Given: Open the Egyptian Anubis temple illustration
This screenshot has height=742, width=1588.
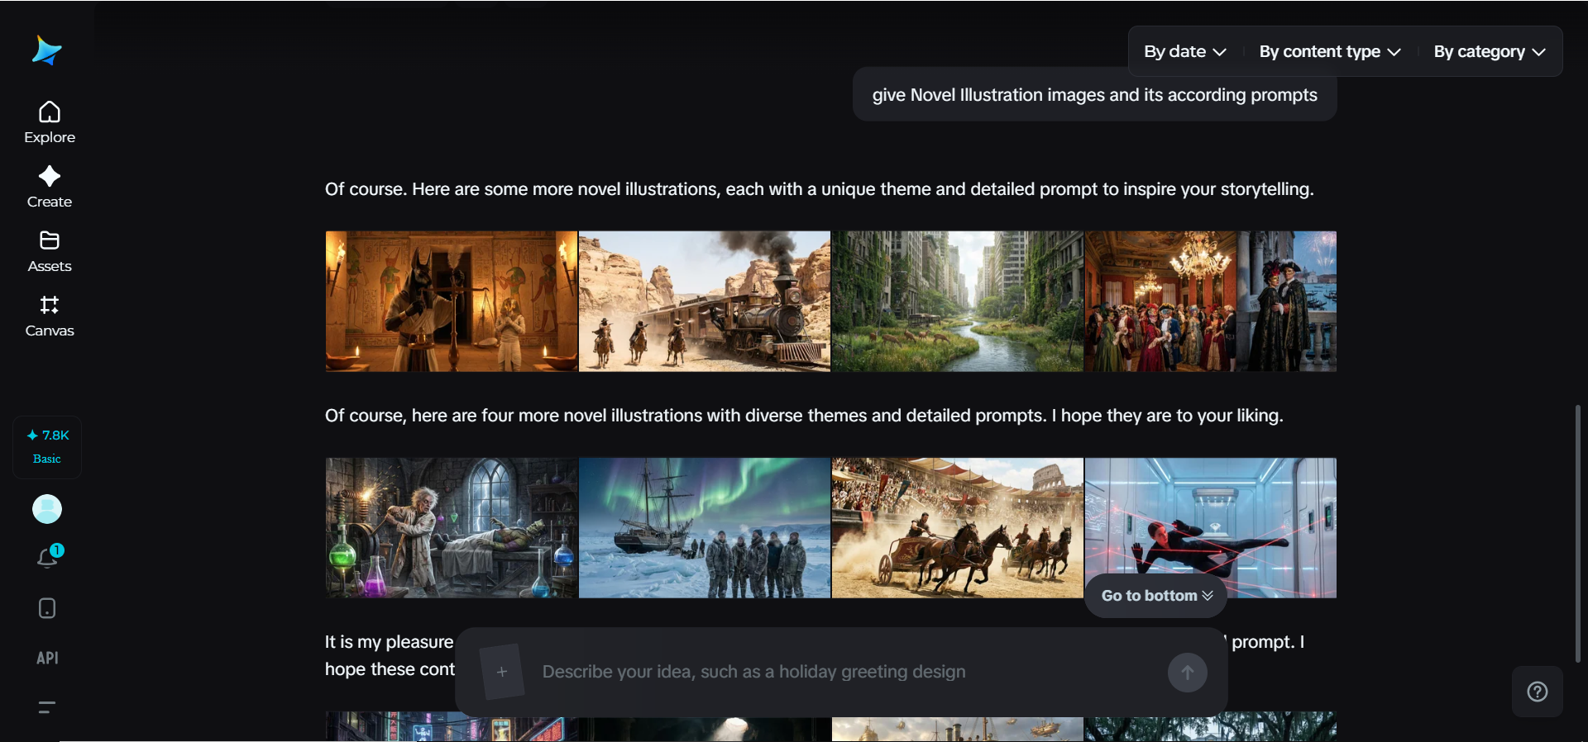Looking at the screenshot, I should coord(452,302).
